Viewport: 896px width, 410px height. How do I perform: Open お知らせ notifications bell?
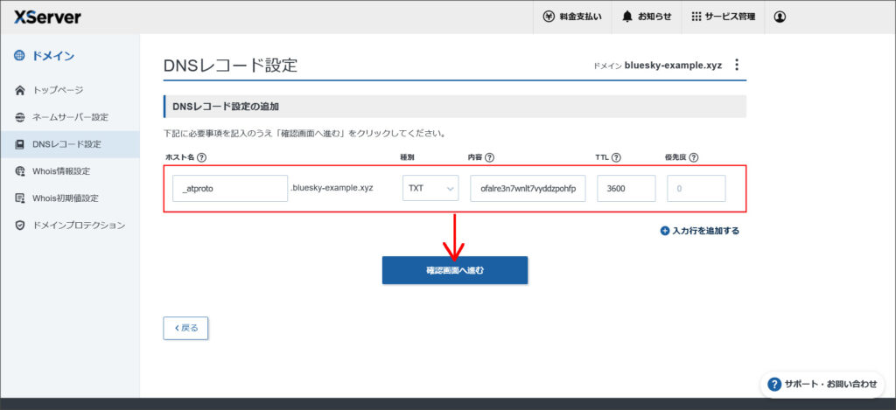(x=647, y=17)
